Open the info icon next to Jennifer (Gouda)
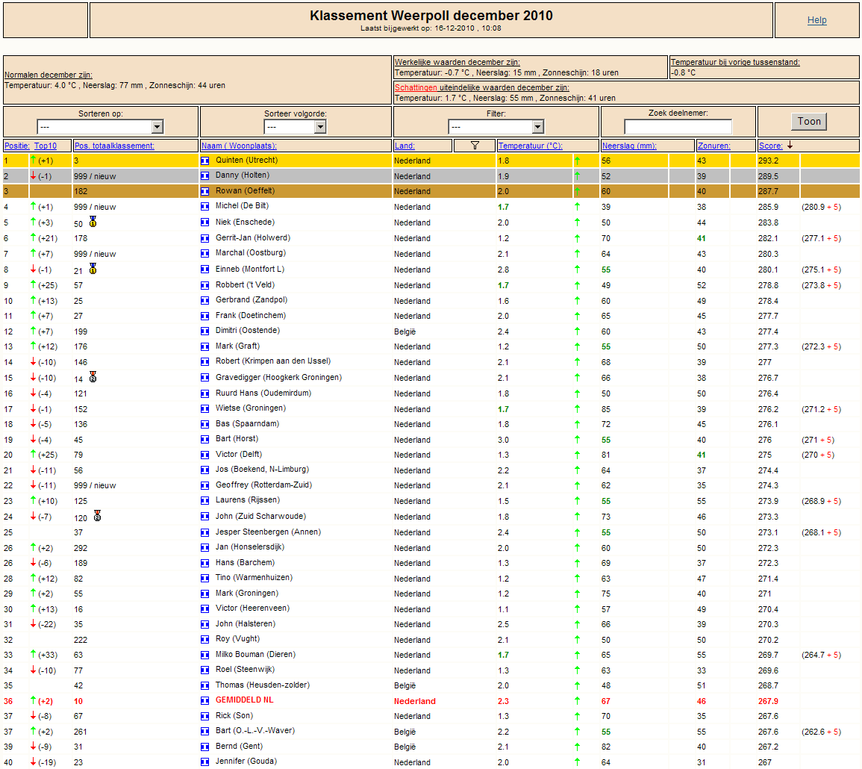Image resolution: width=862 pixels, height=769 pixels. coord(205,762)
